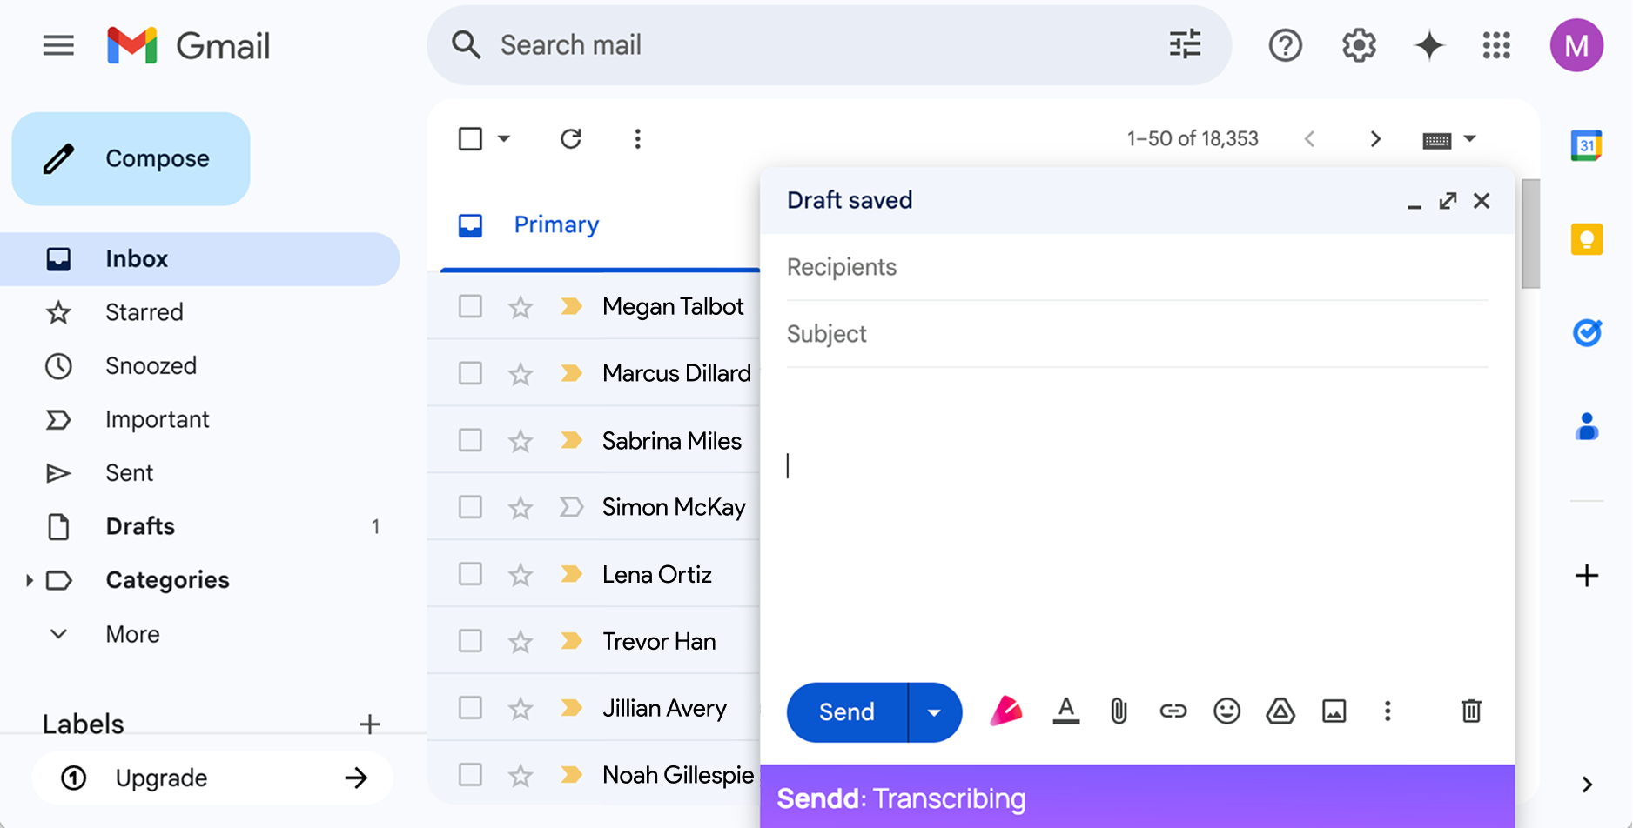Select the Marcus Dillard email checkbox
This screenshot has width=1633, height=828.
(x=470, y=373)
